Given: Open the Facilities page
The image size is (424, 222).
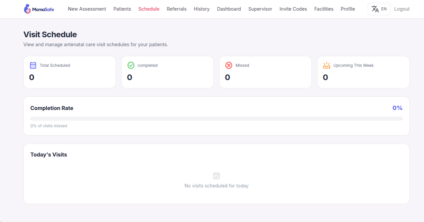Looking at the screenshot, I should click(324, 9).
